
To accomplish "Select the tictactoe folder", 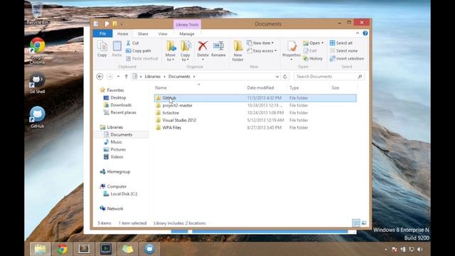I will pyautogui.click(x=171, y=113).
